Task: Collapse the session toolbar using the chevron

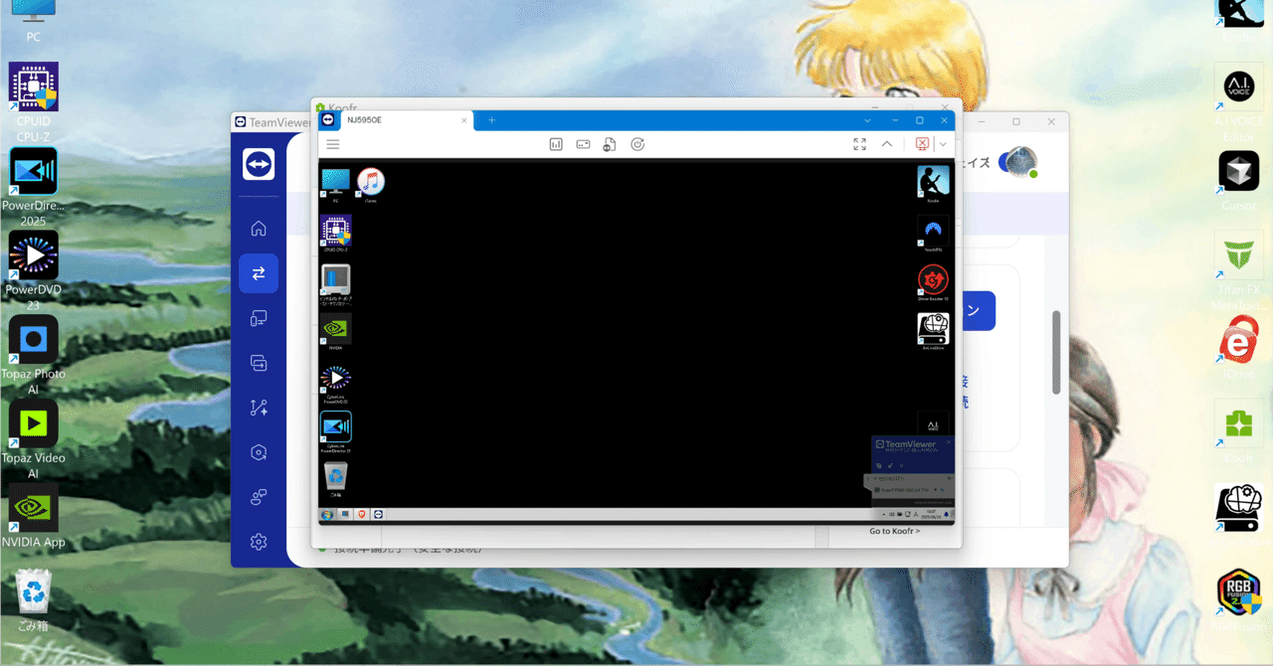Action: (x=886, y=144)
